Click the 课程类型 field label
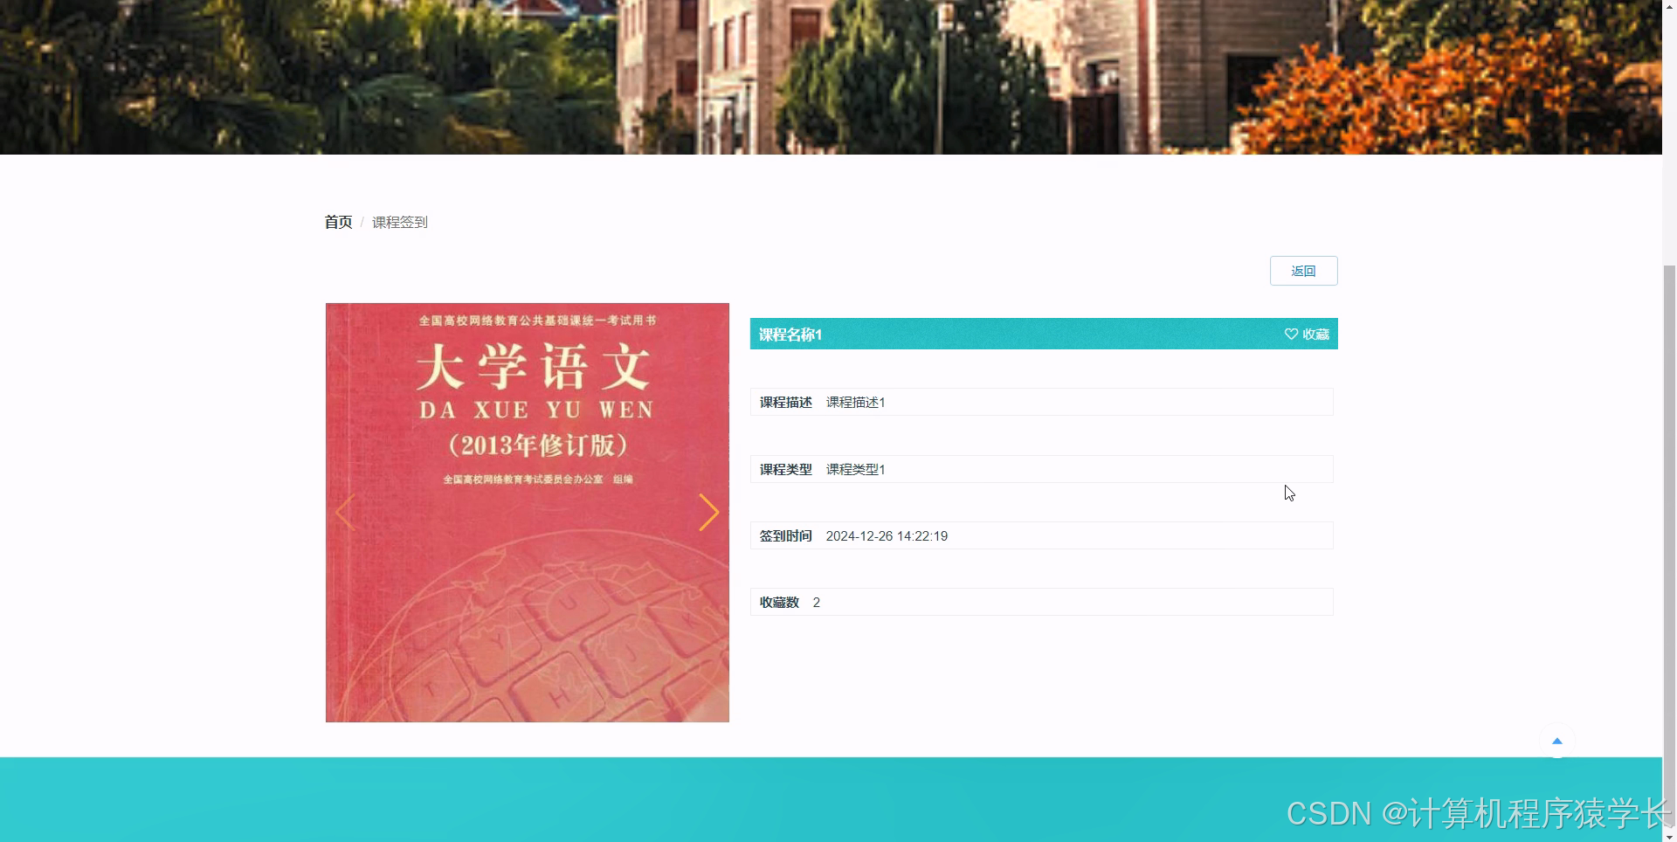This screenshot has width=1677, height=842. pyautogui.click(x=786, y=470)
